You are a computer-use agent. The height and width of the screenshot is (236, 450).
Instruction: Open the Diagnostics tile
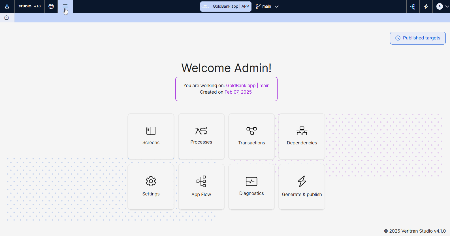click(x=251, y=187)
